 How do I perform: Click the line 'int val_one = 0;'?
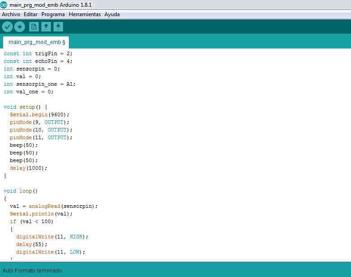(28, 92)
